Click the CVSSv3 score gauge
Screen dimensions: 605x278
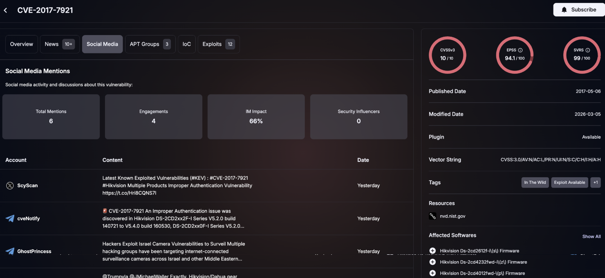[447, 55]
